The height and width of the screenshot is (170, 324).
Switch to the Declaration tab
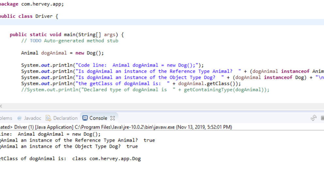pyautogui.click(x=62, y=118)
